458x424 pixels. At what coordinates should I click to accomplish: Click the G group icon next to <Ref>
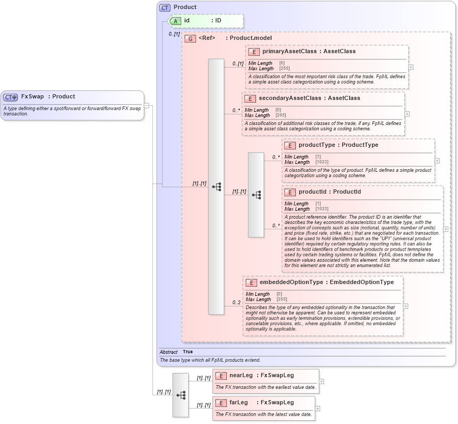click(190, 38)
